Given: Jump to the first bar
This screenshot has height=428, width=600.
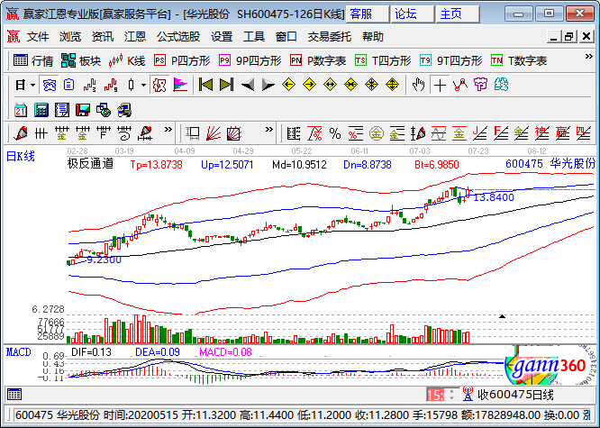Looking at the screenshot, I should point(206,85).
